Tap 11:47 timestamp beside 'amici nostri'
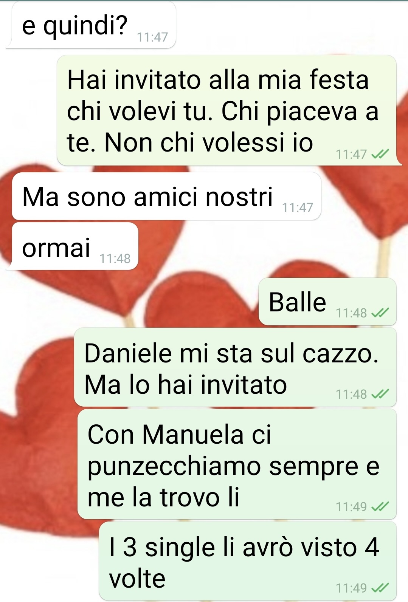Image resolution: width=408 pixels, height=602 pixels. (298, 207)
